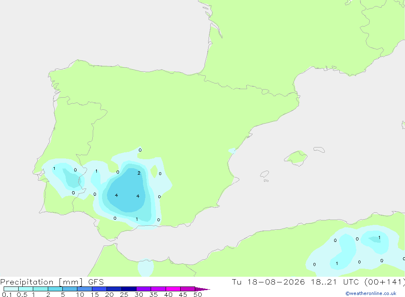Click the '50' legend scale label
Viewport: 405px width, 297px height.
[x=198, y=295]
